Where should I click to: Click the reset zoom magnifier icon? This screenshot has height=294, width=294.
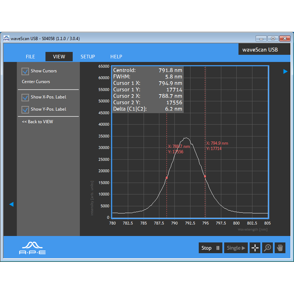(x=268, y=248)
